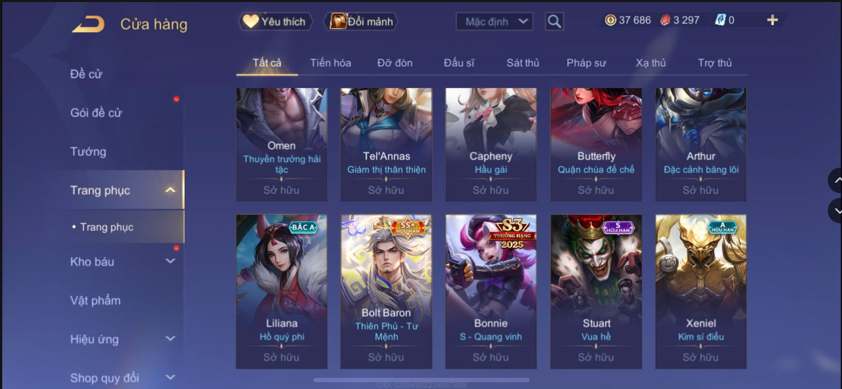
Task: Click the blue voucher ticket icon
Action: tap(720, 20)
